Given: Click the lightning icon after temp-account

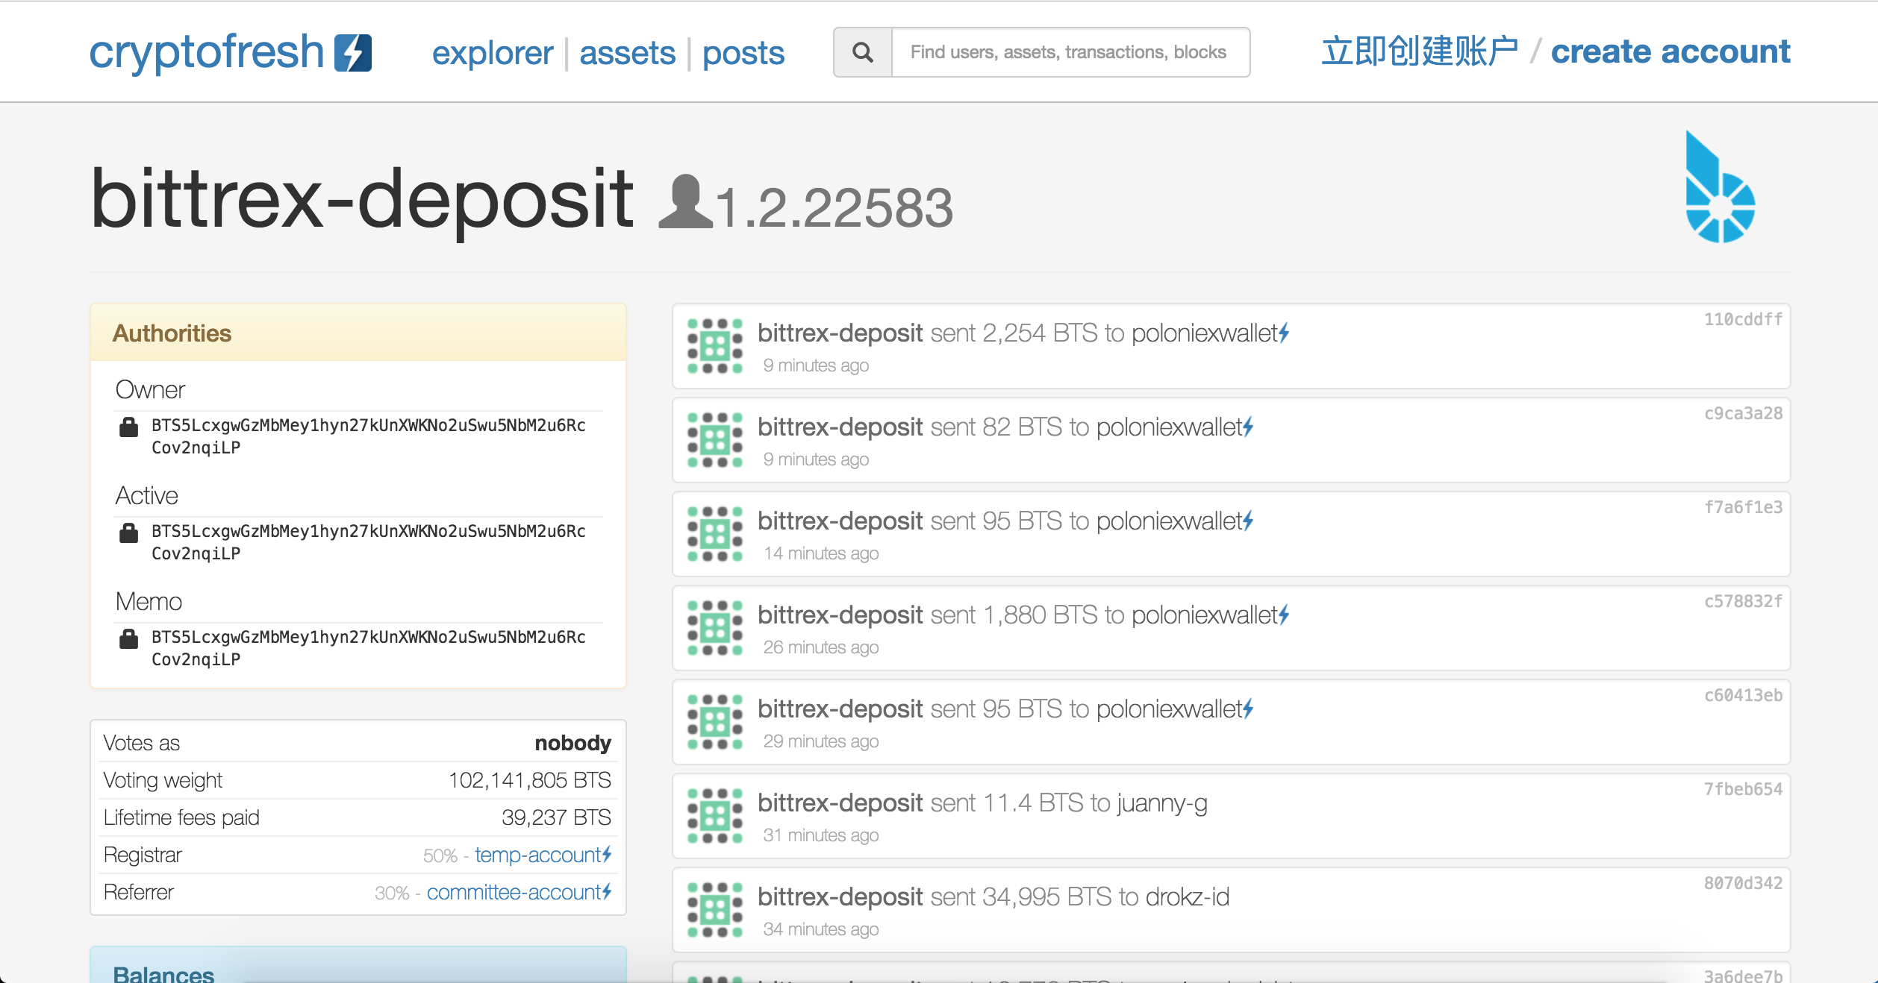Looking at the screenshot, I should [607, 855].
